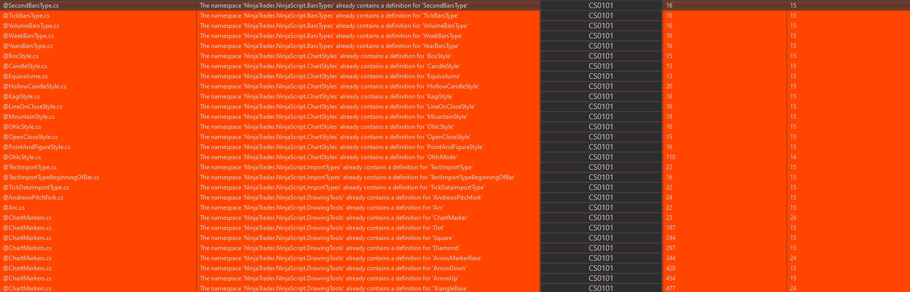Click the error text for 'PointAndFigureStyle'
The image size is (910, 292).
[x=341, y=147]
